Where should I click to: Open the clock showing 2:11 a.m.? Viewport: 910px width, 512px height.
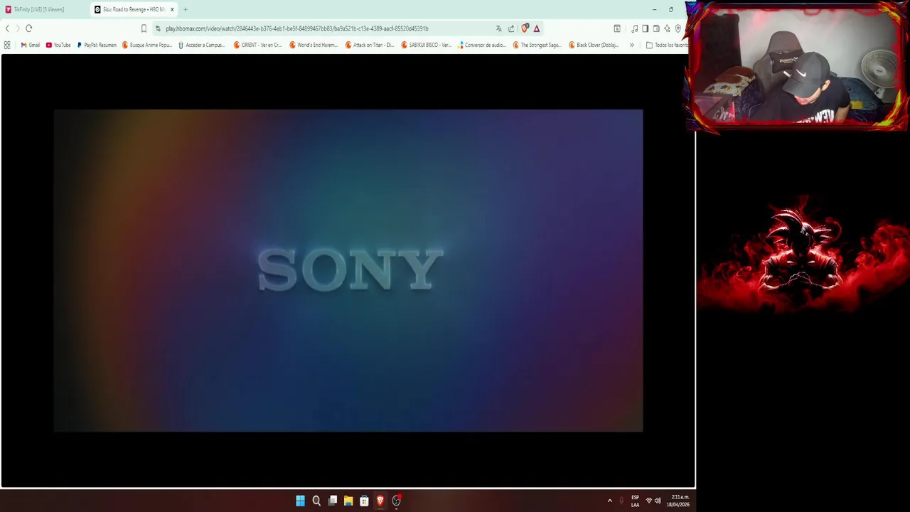click(678, 501)
